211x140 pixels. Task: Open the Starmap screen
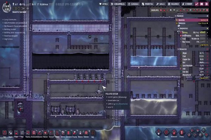click(x=187, y=4)
